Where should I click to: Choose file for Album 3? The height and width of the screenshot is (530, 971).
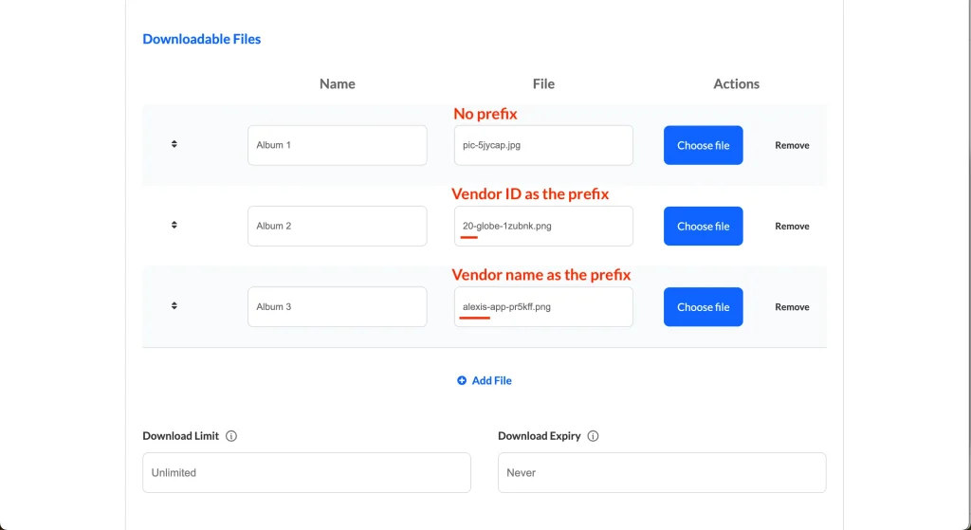coord(703,306)
